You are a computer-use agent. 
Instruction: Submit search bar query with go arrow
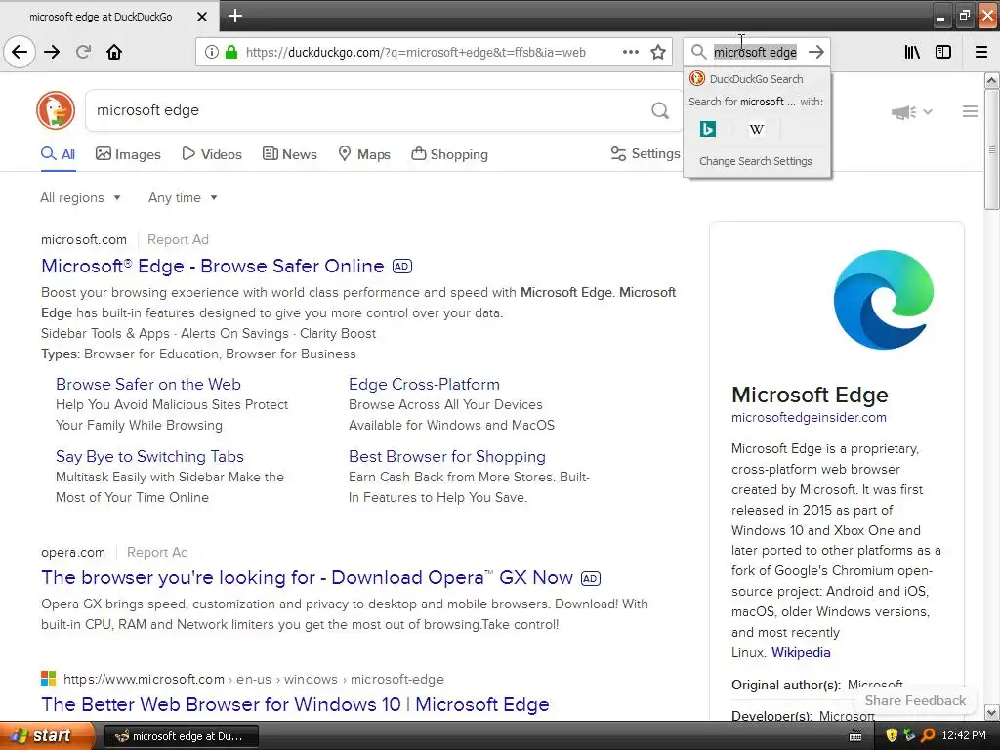(x=816, y=52)
